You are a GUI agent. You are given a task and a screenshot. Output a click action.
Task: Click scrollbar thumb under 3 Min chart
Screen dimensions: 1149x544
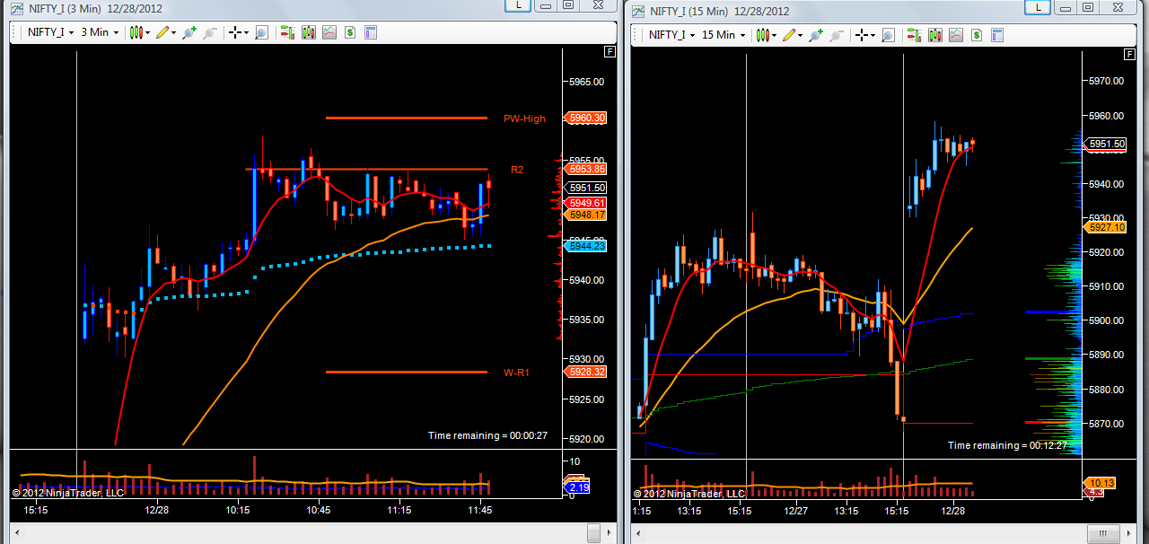[x=592, y=532]
